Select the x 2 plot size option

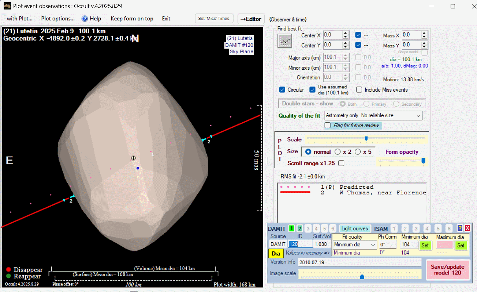338,152
